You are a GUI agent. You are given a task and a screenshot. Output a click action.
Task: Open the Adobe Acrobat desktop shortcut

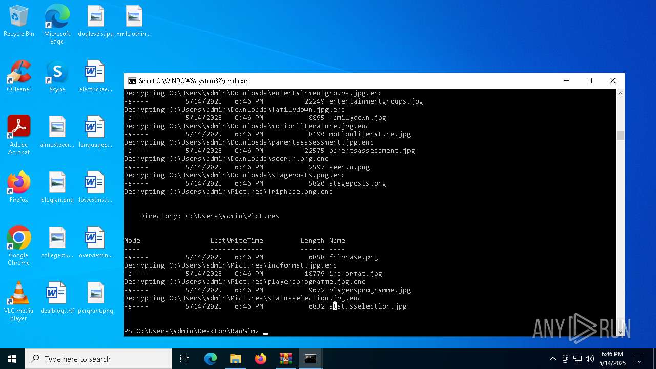(x=19, y=135)
